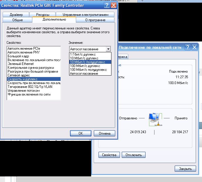202x182 pixels.
Task: Confirm with the OK button
Action: pos(81,133)
